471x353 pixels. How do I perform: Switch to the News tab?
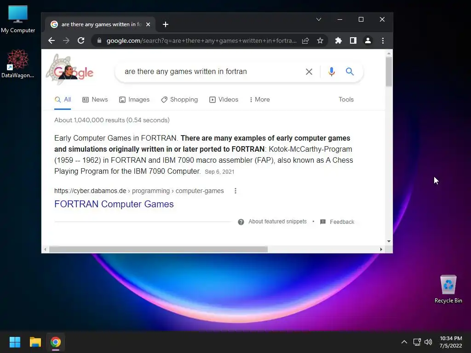(x=95, y=99)
